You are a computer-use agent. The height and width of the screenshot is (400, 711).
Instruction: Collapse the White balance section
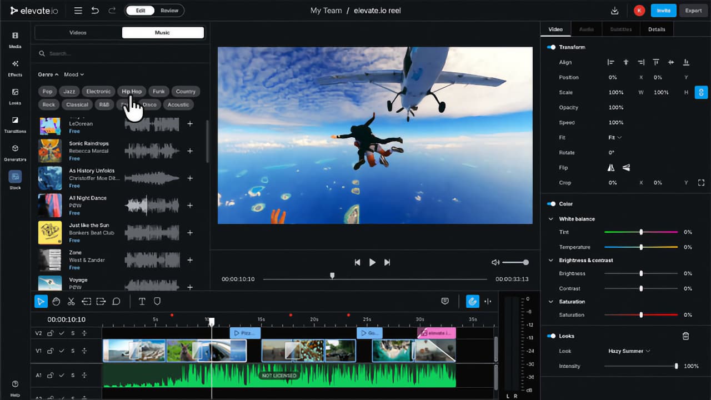[551, 219]
